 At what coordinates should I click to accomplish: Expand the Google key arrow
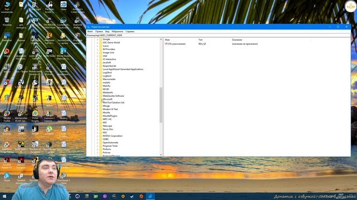click(x=97, y=39)
